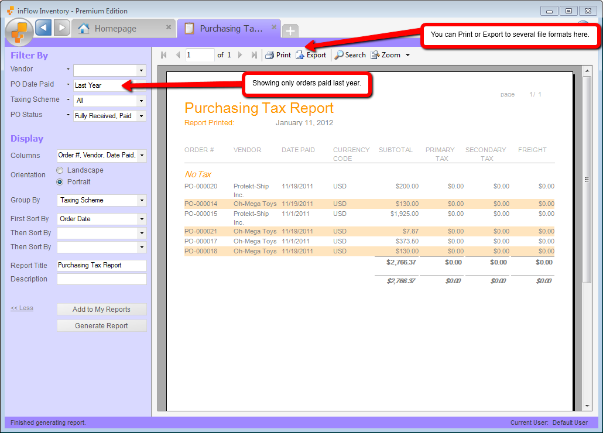Click the Add to My Reports button

coord(101,310)
